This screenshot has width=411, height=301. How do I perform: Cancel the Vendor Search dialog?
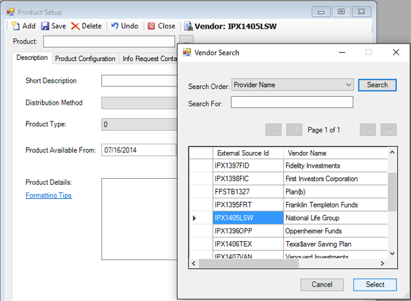point(322,285)
